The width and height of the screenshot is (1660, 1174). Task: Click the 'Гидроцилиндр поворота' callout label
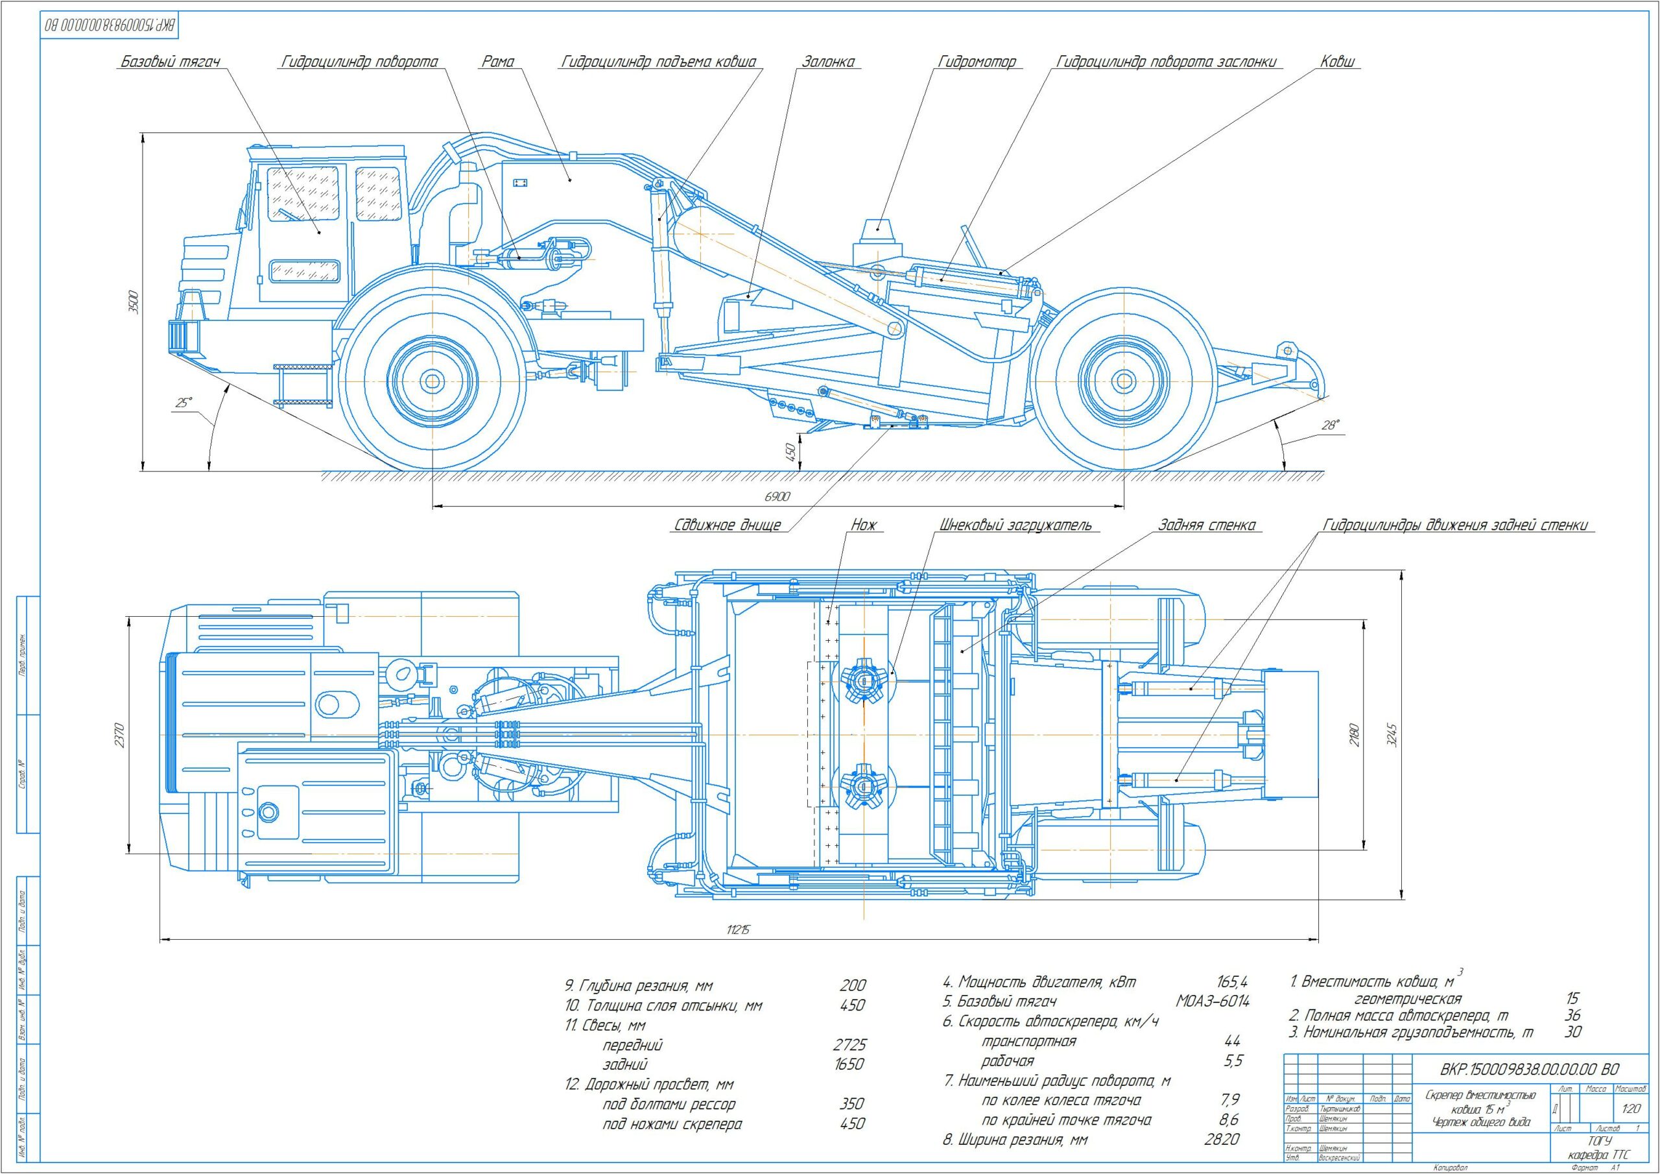click(x=359, y=62)
